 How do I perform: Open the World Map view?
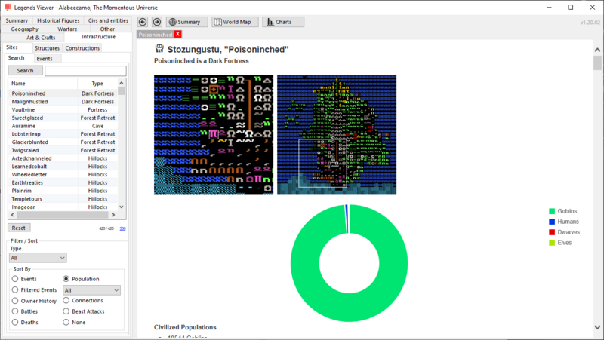coord(235,22)
